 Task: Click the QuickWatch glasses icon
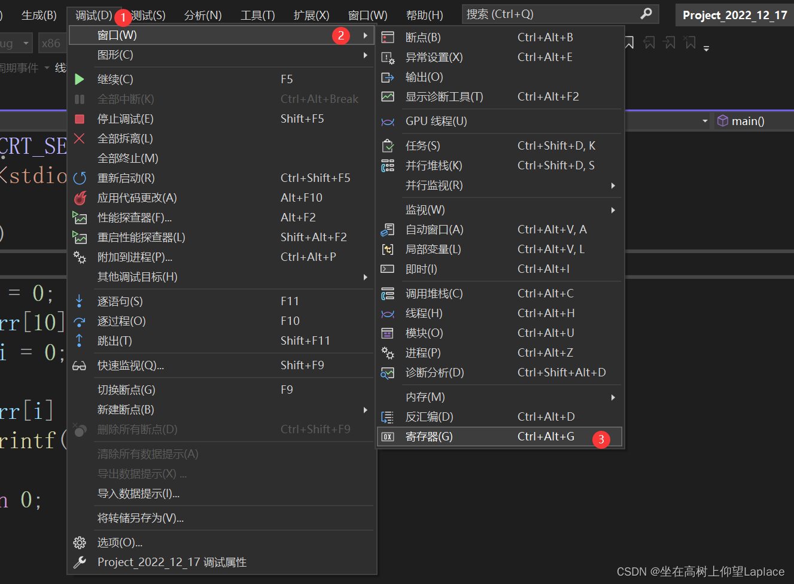79,366
